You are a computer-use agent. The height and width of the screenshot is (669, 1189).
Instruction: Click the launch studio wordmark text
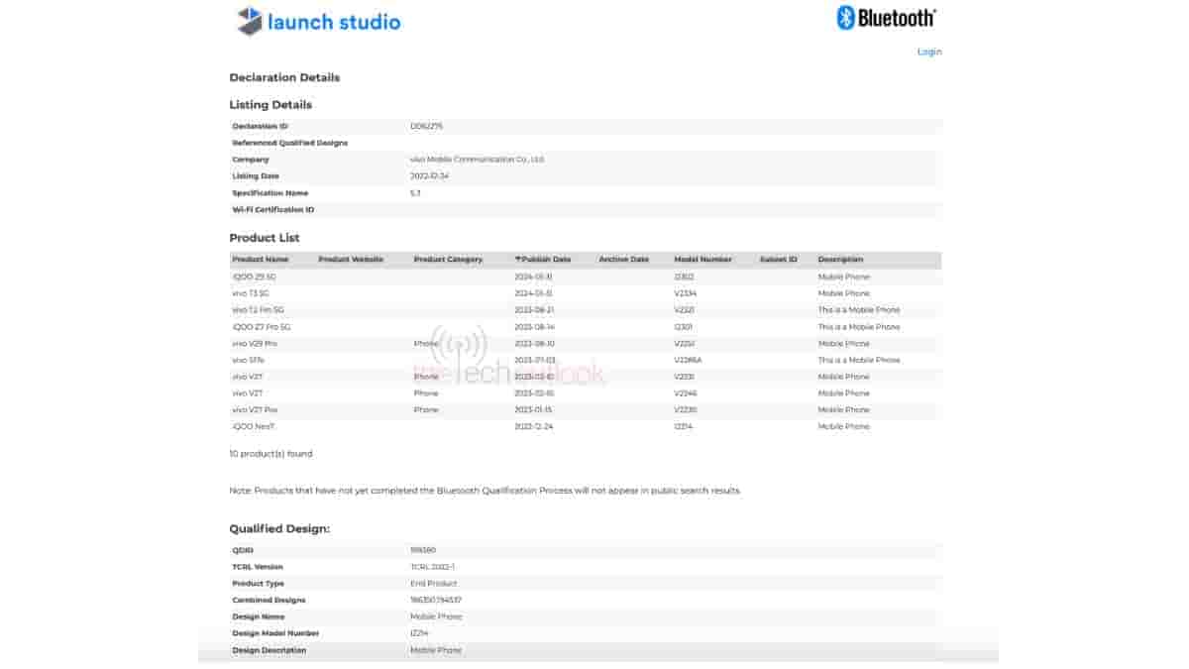[334, 22]
